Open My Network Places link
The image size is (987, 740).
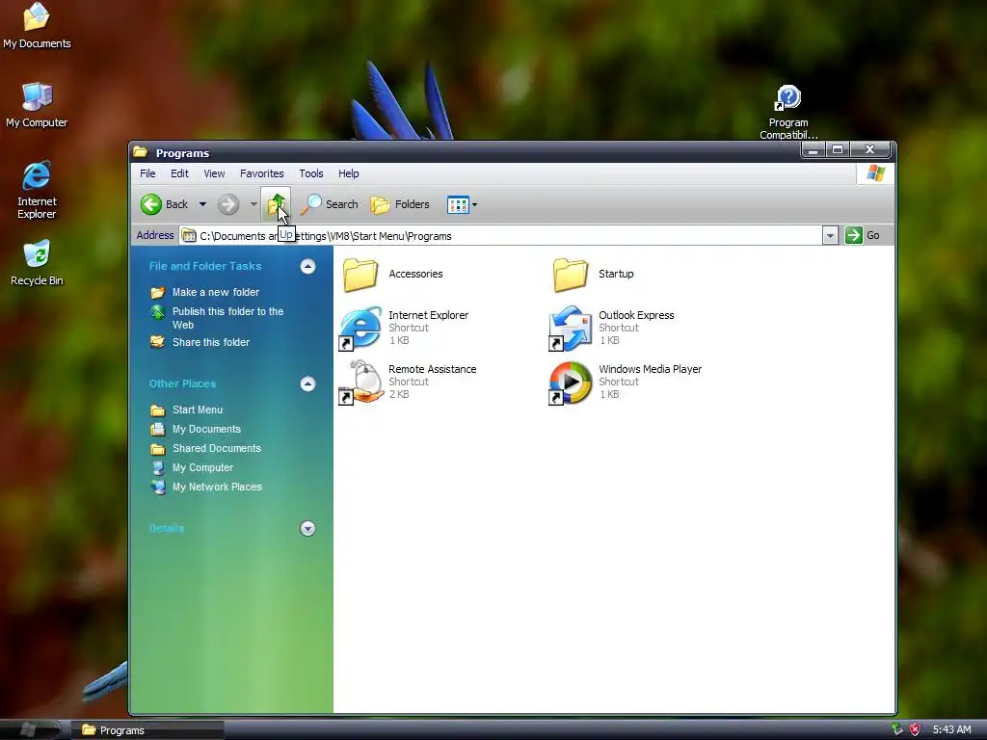coord(217,487)
